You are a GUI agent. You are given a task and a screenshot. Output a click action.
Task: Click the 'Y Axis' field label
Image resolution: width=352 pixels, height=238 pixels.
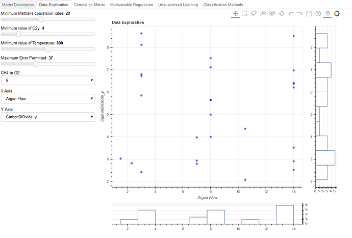click(7, 109)
